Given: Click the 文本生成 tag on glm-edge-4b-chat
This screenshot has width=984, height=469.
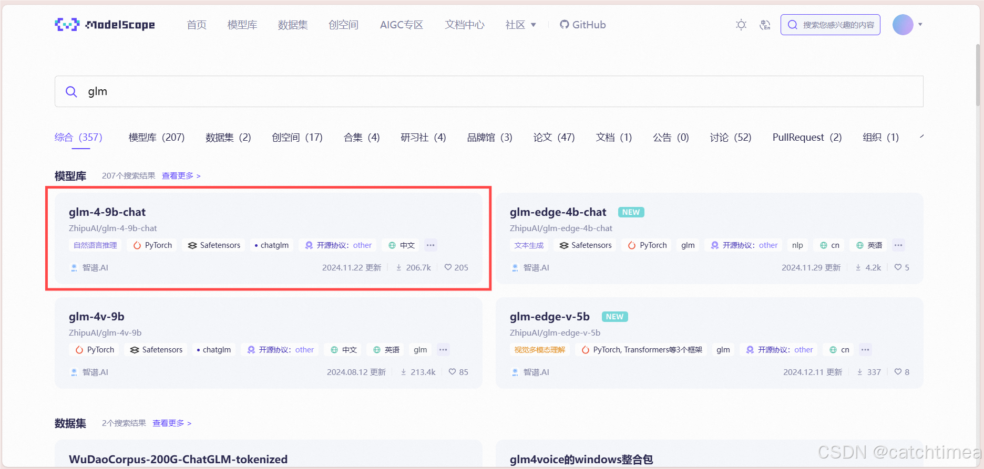Looking at the screenshot, I should pyautogui.click(x=529, y=245).
